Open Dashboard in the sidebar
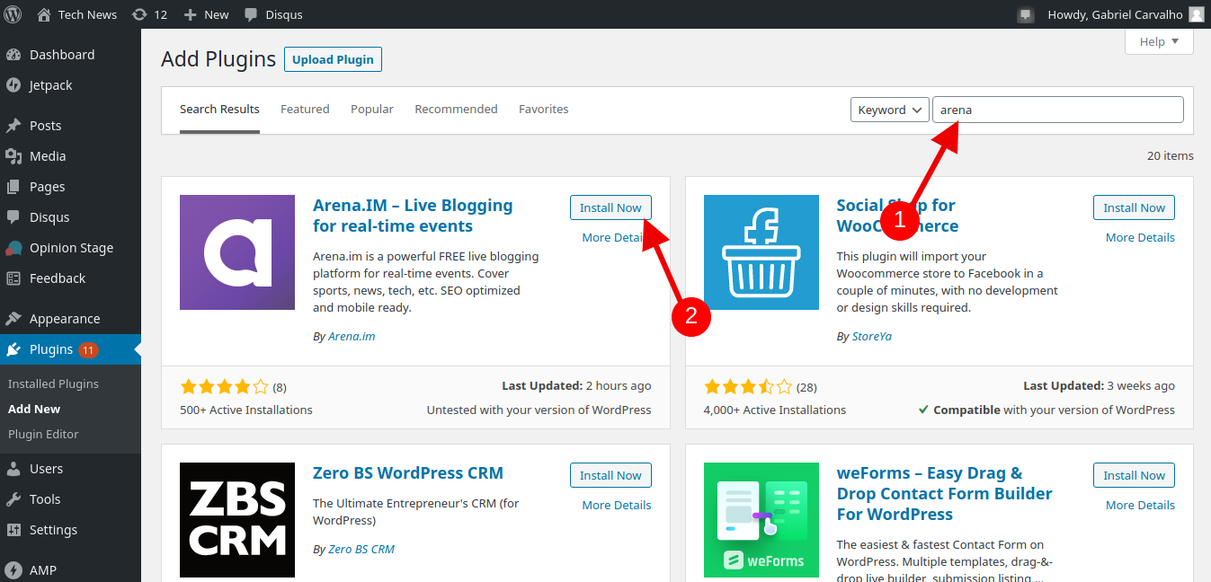 70,55
